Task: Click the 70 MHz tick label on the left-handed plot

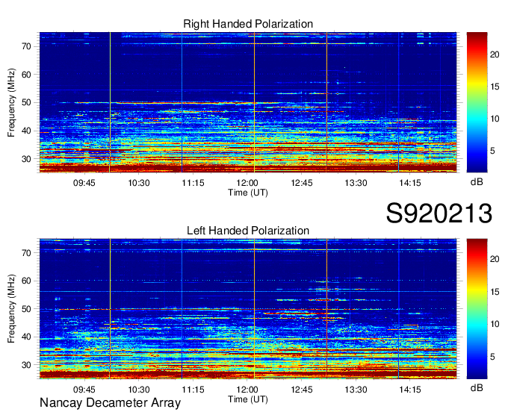Action: pyautogui.click(x=27, y=253)
